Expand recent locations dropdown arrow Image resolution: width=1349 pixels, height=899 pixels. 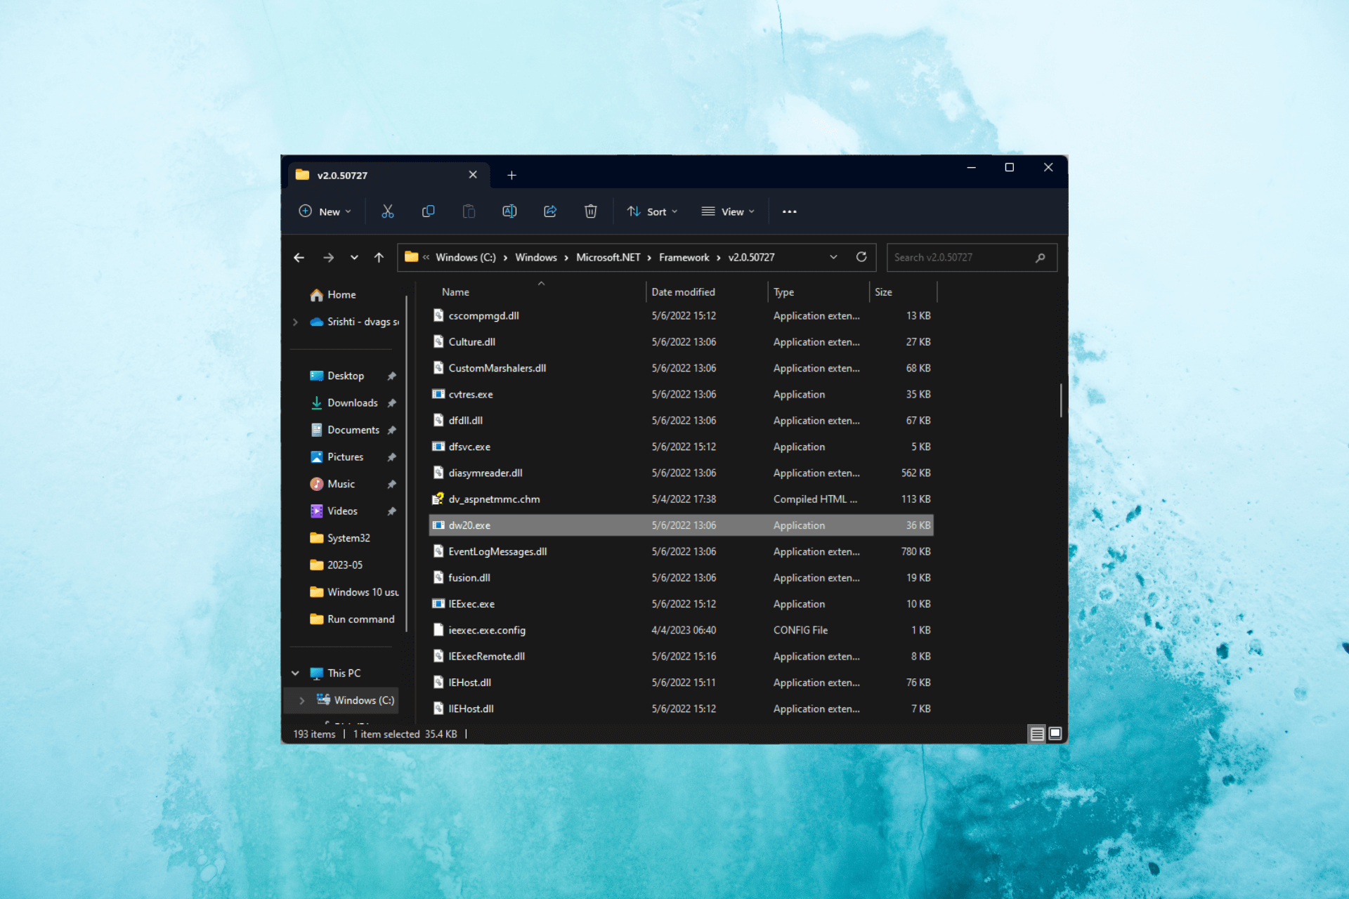354,258
